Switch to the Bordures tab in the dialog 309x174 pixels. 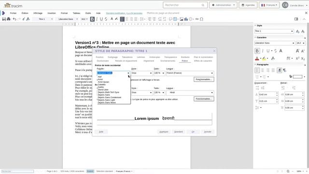[185, 57]
